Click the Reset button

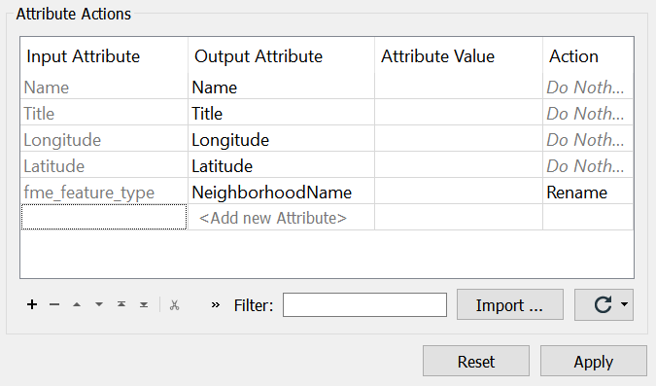coord(476,361)
